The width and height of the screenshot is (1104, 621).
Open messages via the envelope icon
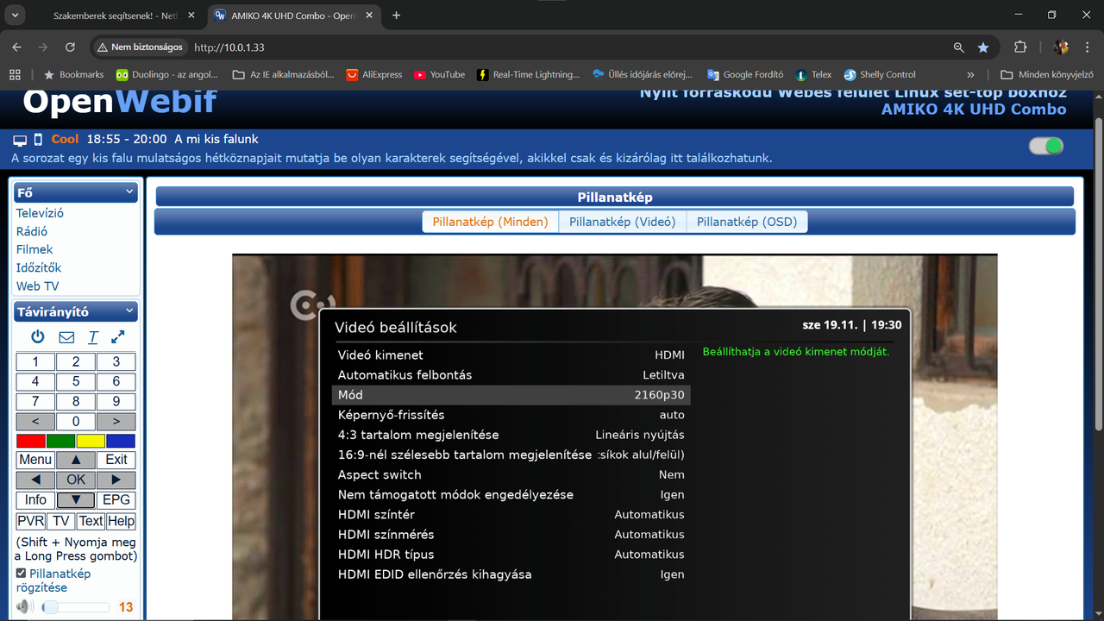[x=66, y=336]
